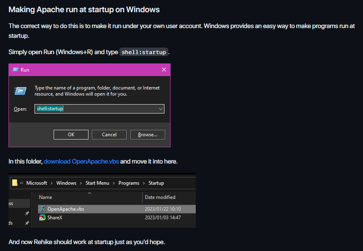Click the large Run program icon in dialog
Screen dimensions: 363x251
click(x=20, y=91)
